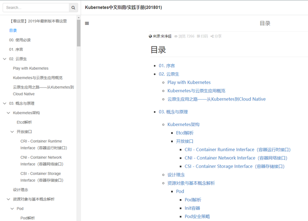
Task: Open Play with Kubernetes in sidebar
Action: (x=31, y=68)
